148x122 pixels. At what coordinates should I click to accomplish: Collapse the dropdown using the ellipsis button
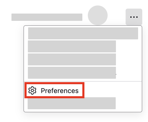(x=134, y=17)
